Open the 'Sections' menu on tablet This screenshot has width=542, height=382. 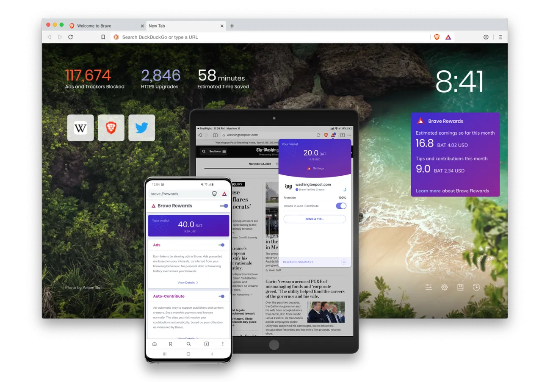click(x=218, y=151)
